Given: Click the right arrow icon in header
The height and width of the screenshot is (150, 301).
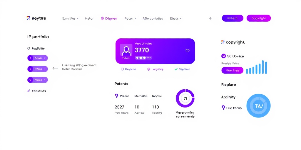Looking at the screenshot, I should [x=210, y=18].
